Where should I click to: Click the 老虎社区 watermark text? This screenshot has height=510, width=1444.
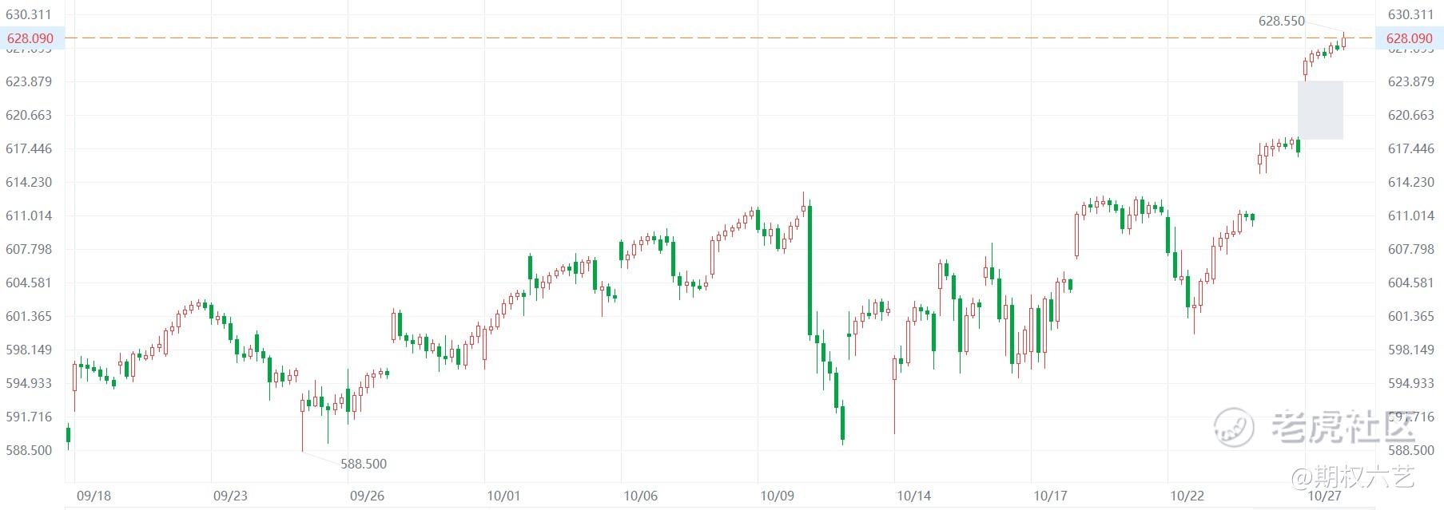(1343, 427)
